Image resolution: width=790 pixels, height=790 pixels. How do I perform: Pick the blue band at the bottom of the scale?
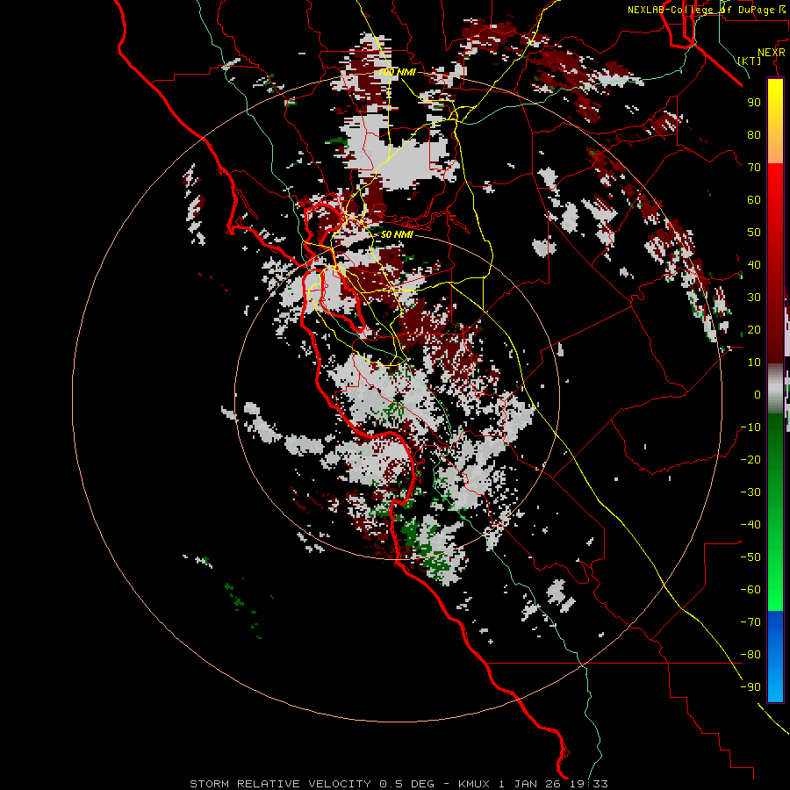pyautogui.click(x=775, y=657)
